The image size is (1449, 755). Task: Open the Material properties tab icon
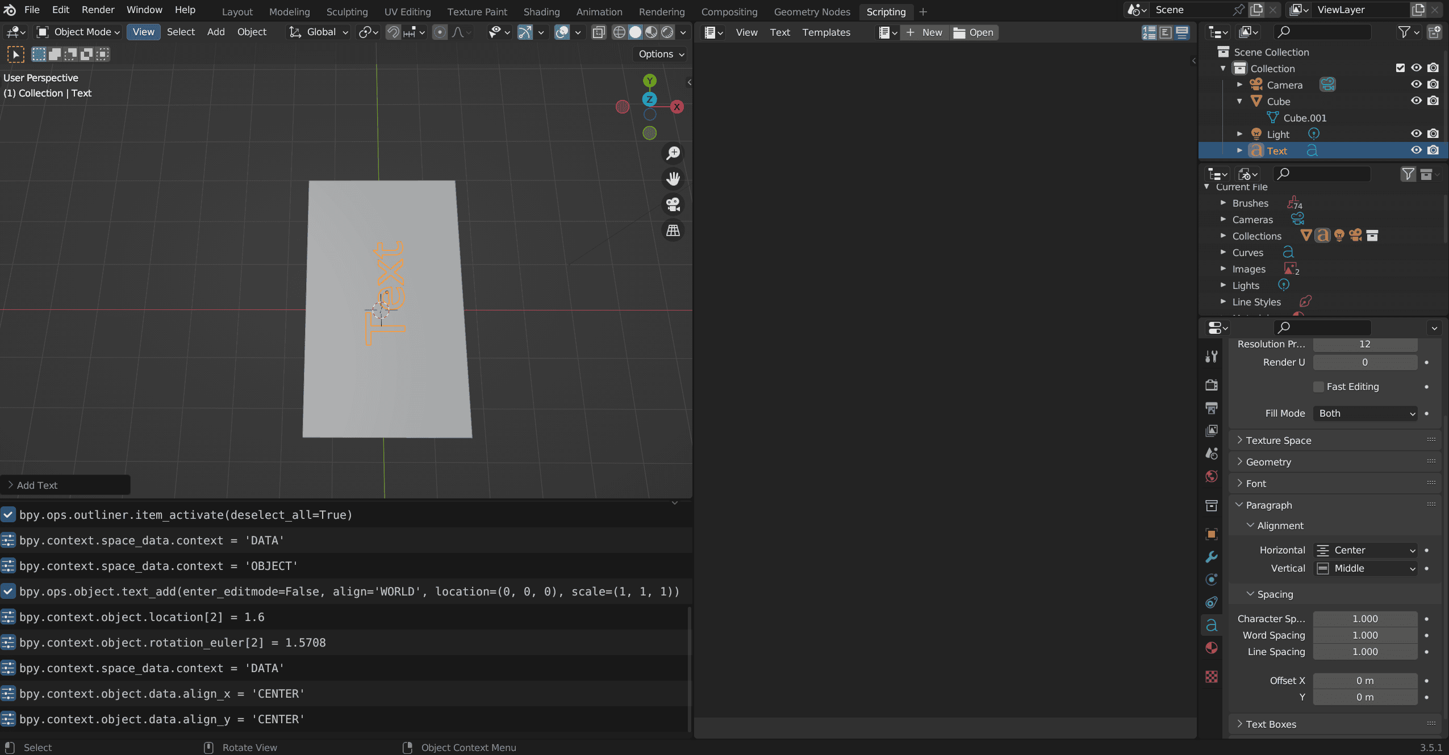click(x=1212, y=648)
